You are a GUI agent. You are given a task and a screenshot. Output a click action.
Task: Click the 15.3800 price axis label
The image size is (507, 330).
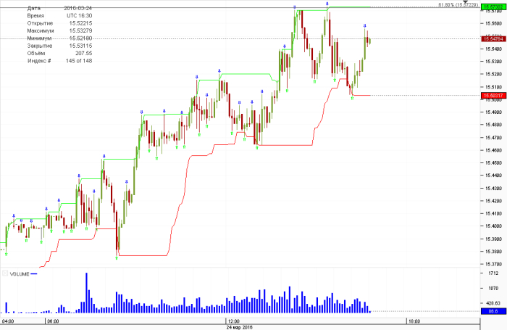tap(493, 252)
